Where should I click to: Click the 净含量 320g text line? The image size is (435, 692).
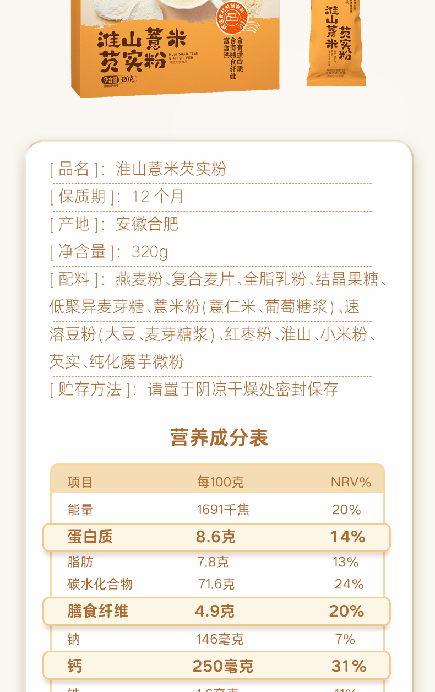[x=109, y=252]
